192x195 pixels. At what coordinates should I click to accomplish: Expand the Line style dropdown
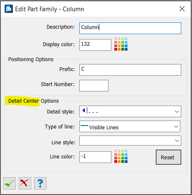coord(130,141)
